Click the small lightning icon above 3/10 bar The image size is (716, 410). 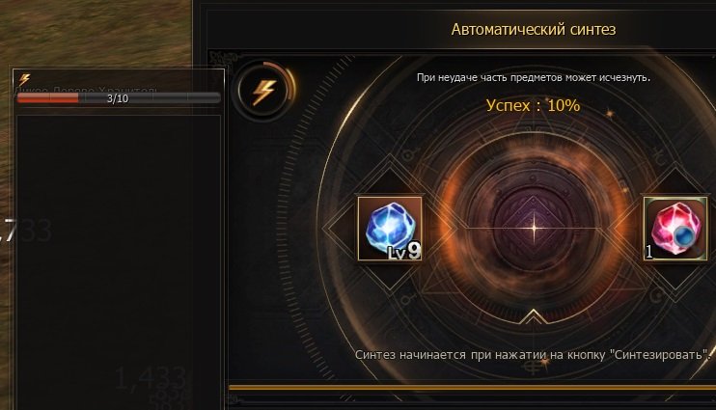[25, 80]
